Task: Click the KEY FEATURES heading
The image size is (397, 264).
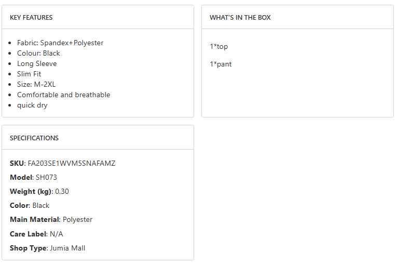Action: tap(31, 18)
